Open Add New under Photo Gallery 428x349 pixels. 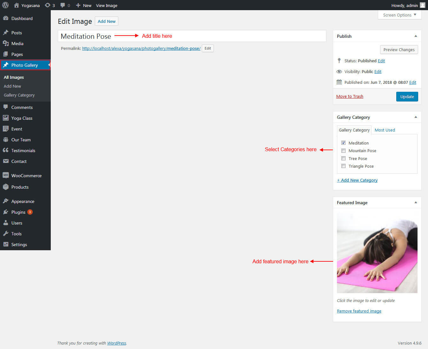[12, 86]
